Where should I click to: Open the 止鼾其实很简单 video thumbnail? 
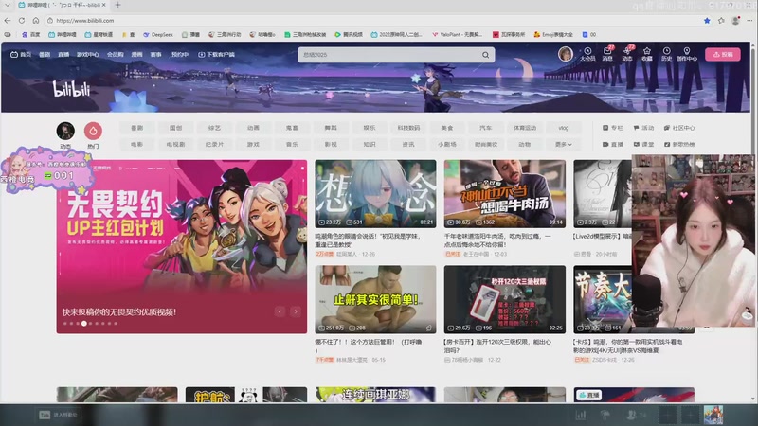375,299
